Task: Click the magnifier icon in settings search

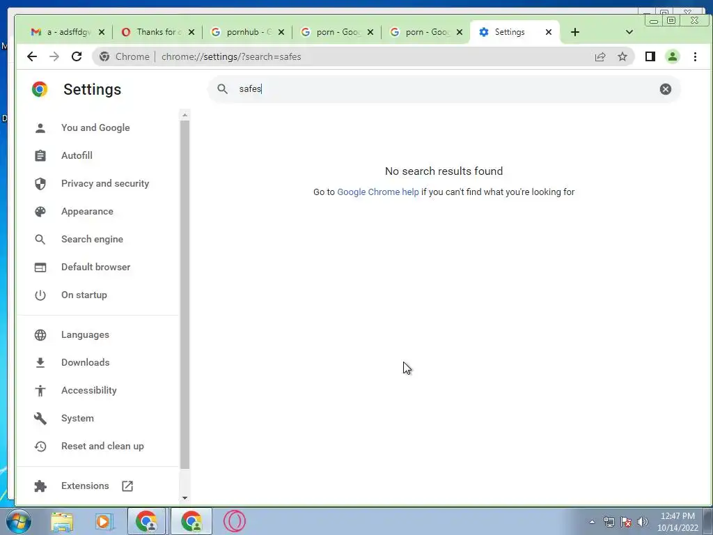Action: coord(222,88)
